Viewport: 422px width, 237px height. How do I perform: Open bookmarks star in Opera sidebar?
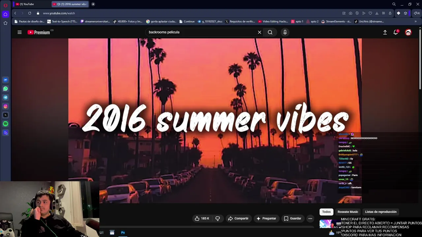coord(5,23)
